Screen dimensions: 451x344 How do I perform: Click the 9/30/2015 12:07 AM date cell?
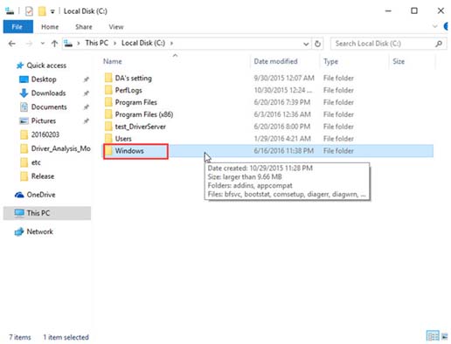(x=284, y=78)
